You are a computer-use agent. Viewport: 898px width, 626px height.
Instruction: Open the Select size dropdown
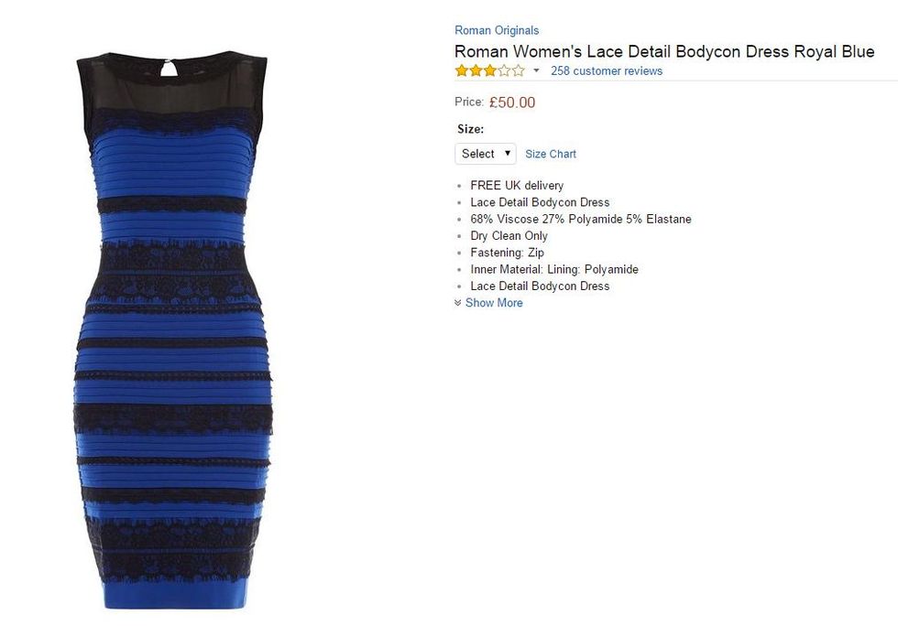tap(486, 154)
